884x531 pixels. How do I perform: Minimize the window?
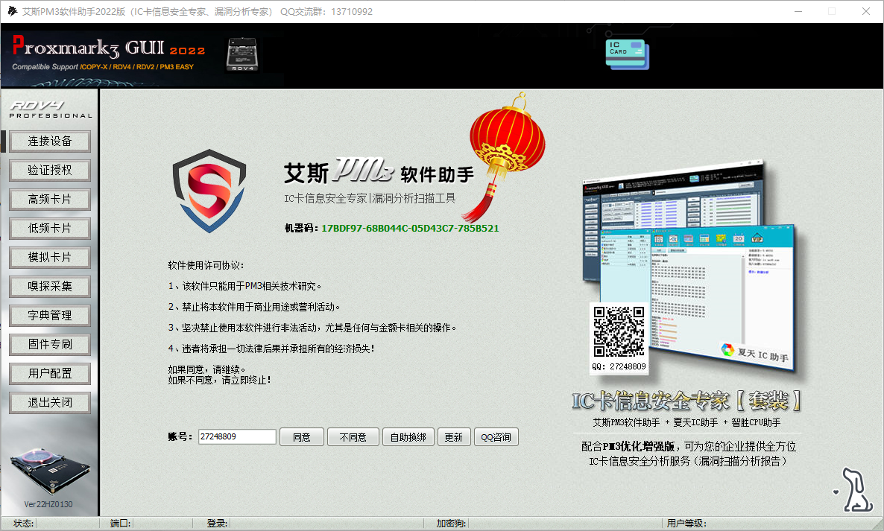tap(798, 11)
